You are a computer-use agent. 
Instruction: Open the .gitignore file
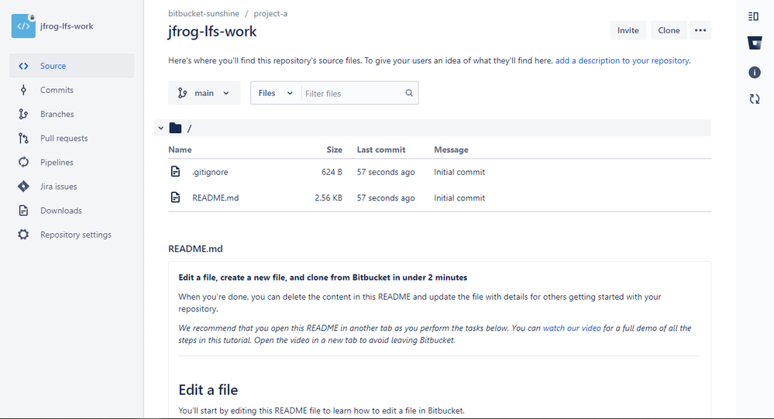click(210, 172)
